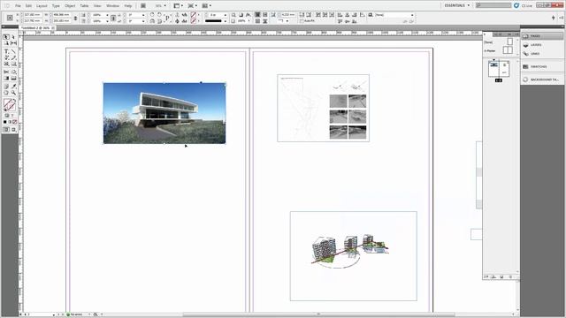Screen dimensions: 566x318
Task: Open the Essentials workspace switcher
Action: 456,5
